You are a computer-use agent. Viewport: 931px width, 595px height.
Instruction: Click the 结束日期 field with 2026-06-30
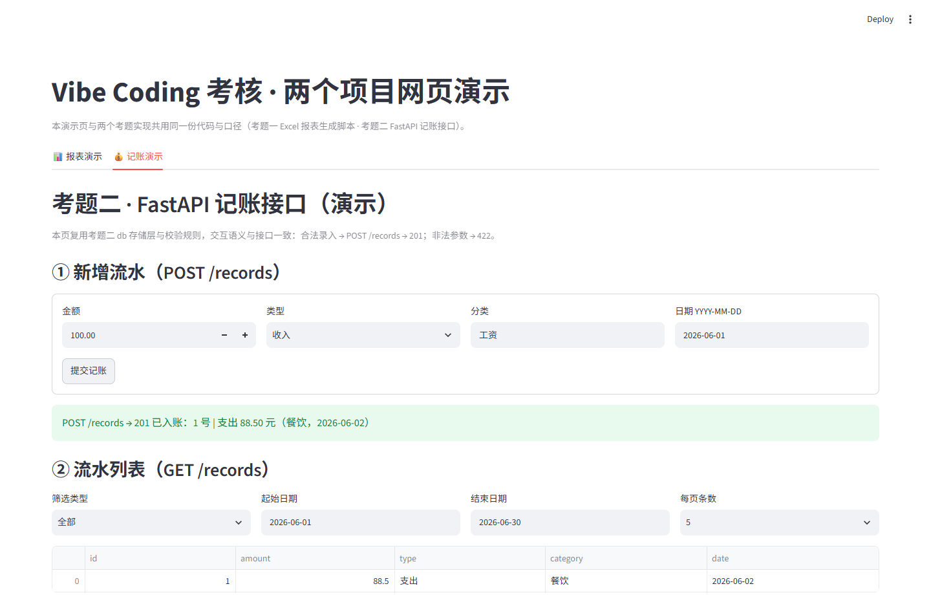click(x=570, y=522)
